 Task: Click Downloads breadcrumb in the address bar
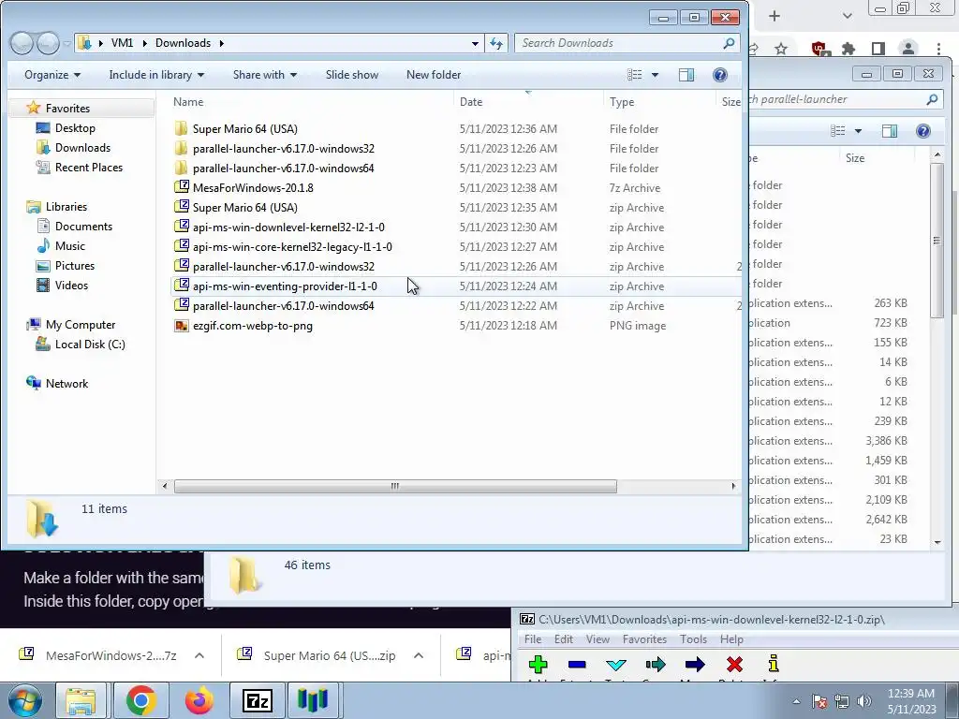183,43
